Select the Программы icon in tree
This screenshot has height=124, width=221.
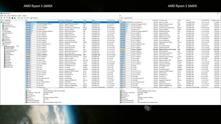(x=3, y=39)
